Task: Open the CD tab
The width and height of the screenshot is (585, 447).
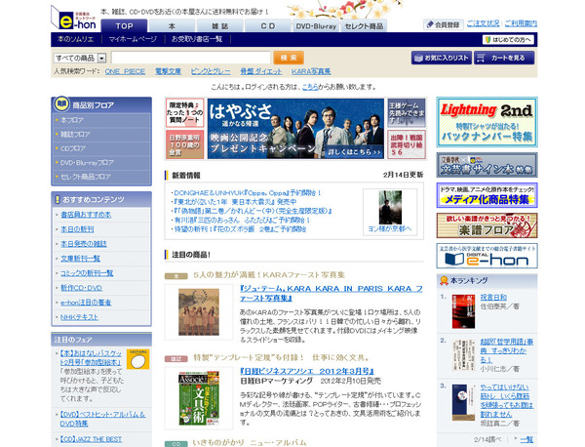Action: pos(267,25)
